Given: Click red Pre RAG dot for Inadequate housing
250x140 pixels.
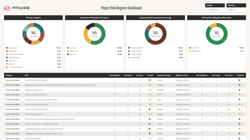Looking at the screenshot, I should pyautogui.click(x=149, y=129).
